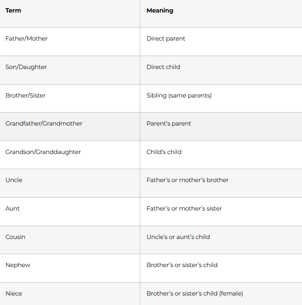
Task: Select the 'Nephew' term cell
Action: click(x=18, y=265)
